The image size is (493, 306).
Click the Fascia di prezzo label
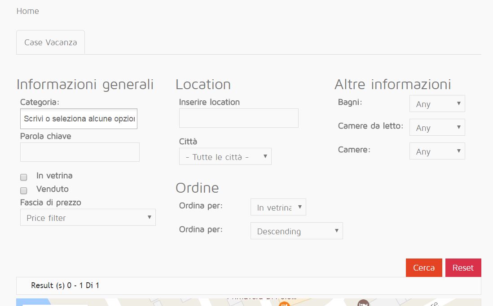click(x=51, y=203)
